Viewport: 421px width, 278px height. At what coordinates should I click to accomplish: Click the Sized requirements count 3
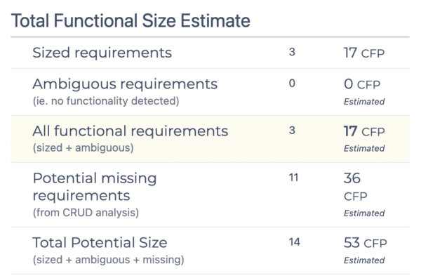click(292, 52)
